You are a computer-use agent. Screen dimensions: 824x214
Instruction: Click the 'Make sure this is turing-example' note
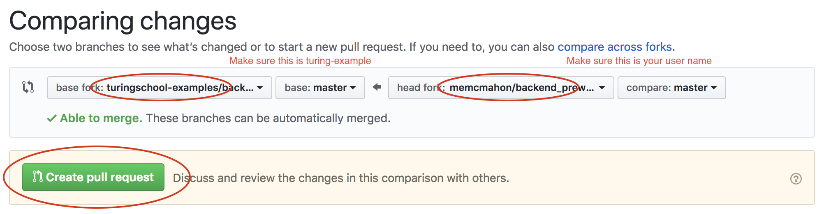pyautogui.click(x=300, y=61)
